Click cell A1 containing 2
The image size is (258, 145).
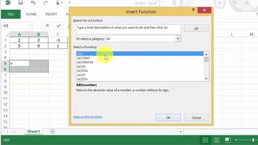tap(19, 40)
